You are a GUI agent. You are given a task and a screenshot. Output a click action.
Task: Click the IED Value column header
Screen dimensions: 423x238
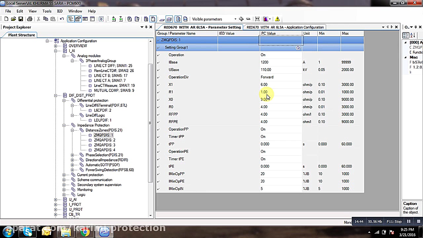pos(239,33)
